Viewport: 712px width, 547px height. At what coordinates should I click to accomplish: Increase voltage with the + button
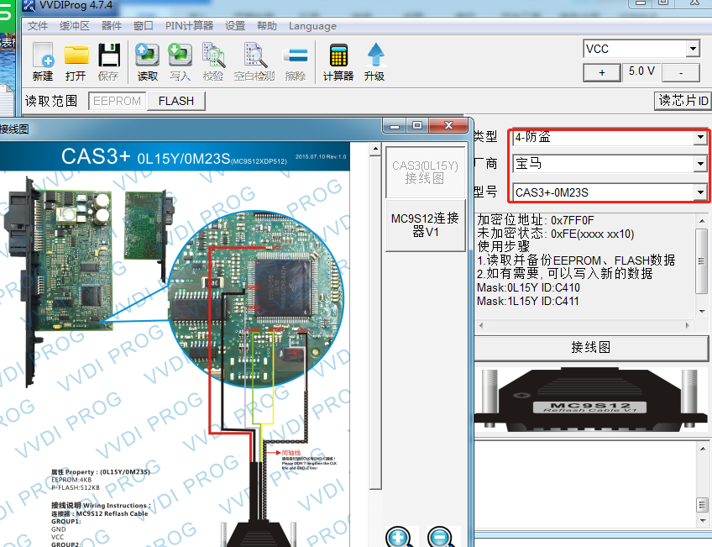pos(602,72)
